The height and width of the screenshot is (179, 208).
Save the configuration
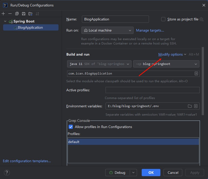pos(24,14)
